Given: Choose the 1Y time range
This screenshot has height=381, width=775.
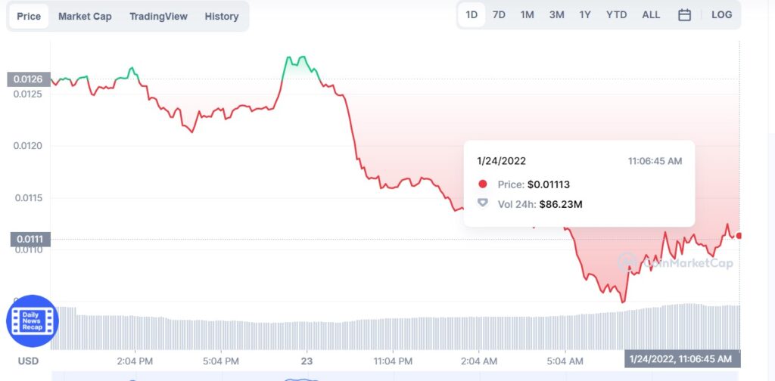Looking at the screenshot, I should (585, 15).
